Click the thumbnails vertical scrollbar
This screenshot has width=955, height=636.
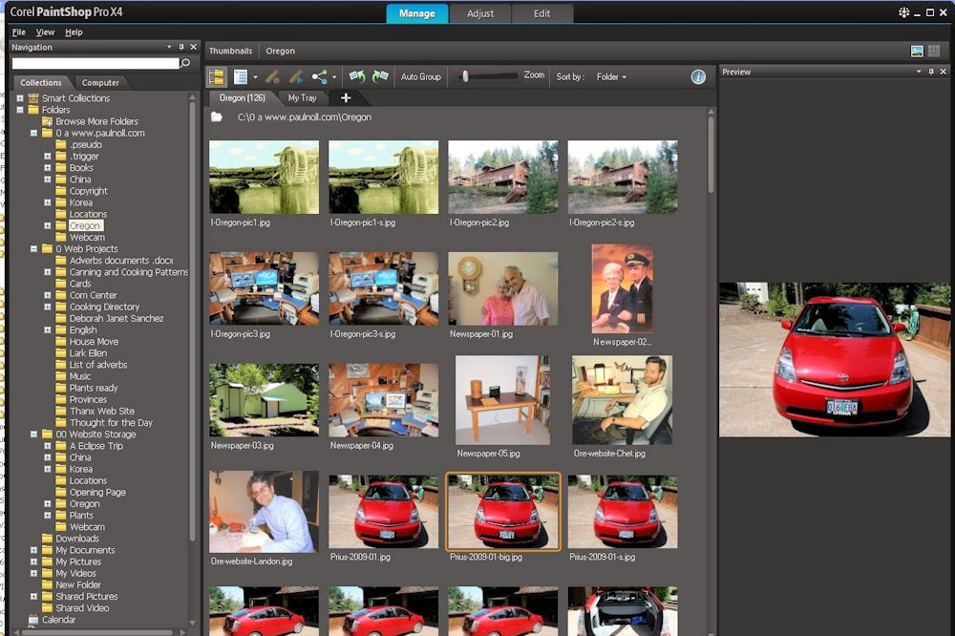711,156
